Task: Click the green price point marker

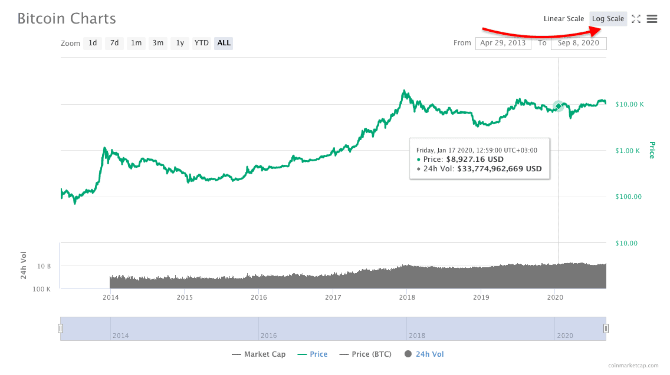Action: tap(558, 106)
